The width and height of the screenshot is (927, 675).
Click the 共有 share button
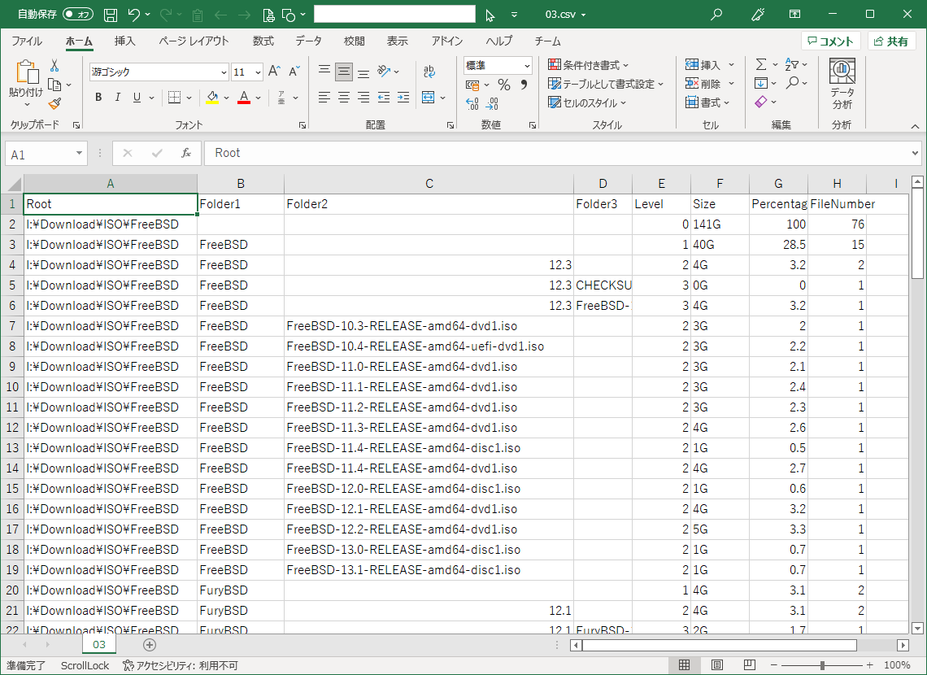(x=891, y=41)
